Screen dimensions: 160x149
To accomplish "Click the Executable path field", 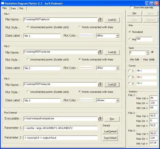I will coord(60,119).
